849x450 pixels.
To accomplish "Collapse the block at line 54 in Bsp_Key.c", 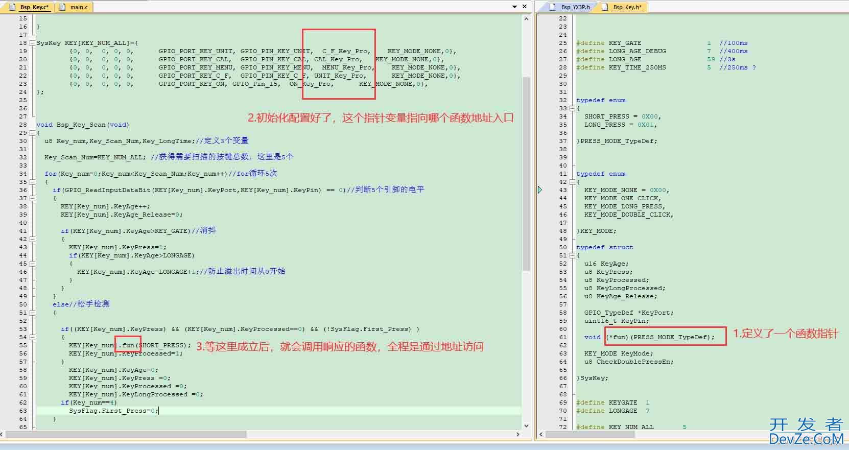I will coord(32,337).
